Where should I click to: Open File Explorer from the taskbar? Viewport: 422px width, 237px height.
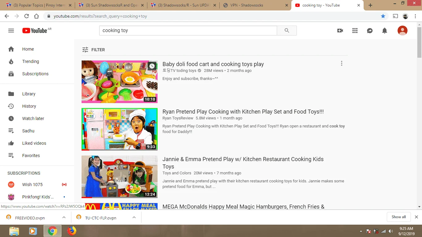pyautogui.click(x=14, y=231)
